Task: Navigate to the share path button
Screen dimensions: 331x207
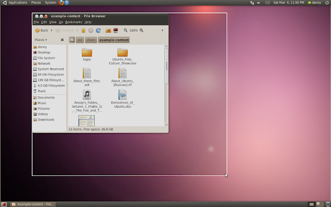Action: [x=91, y=40]
